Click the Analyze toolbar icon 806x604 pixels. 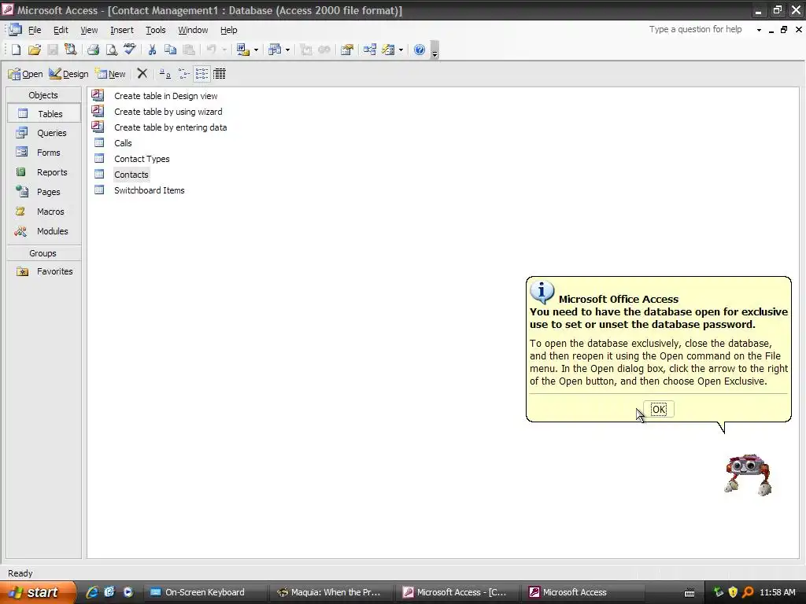click(275, 50)
